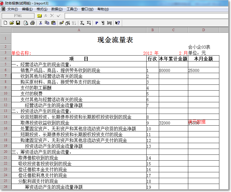This screenshot has width=231, height=192.
Task: Select column C header
Action: coord(174,30)
